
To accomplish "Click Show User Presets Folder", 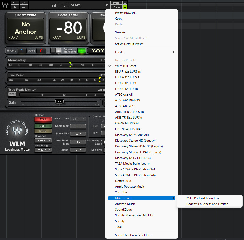I will tap(133, 235).
